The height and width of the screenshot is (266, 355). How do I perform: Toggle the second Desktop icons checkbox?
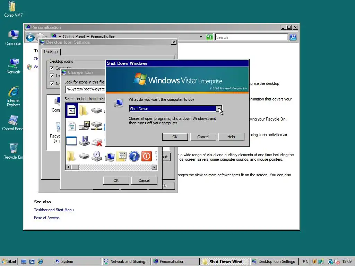pyautogui.click(x=52, y=76)
